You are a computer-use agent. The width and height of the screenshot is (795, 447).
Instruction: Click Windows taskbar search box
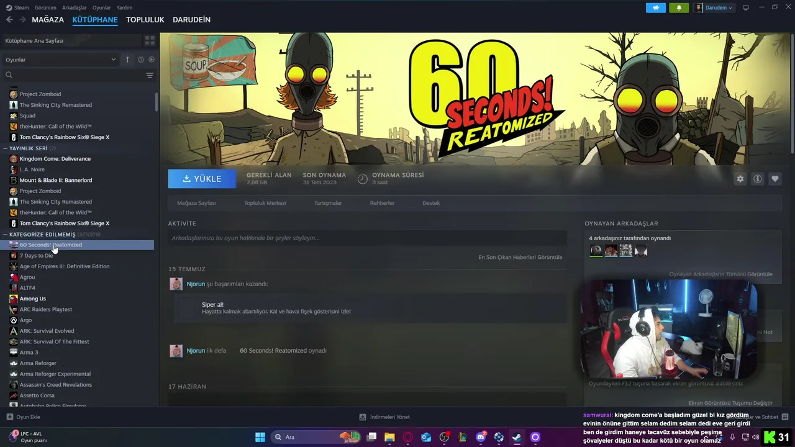point(316,437)
